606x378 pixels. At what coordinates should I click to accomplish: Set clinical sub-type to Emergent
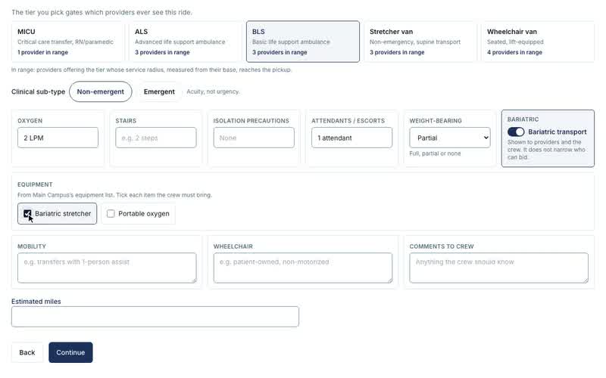pyautogui.click(x=159, y=91)
